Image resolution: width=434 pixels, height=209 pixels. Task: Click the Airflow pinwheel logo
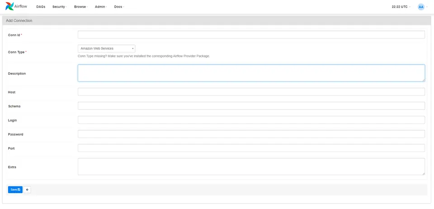coord(9,6)
